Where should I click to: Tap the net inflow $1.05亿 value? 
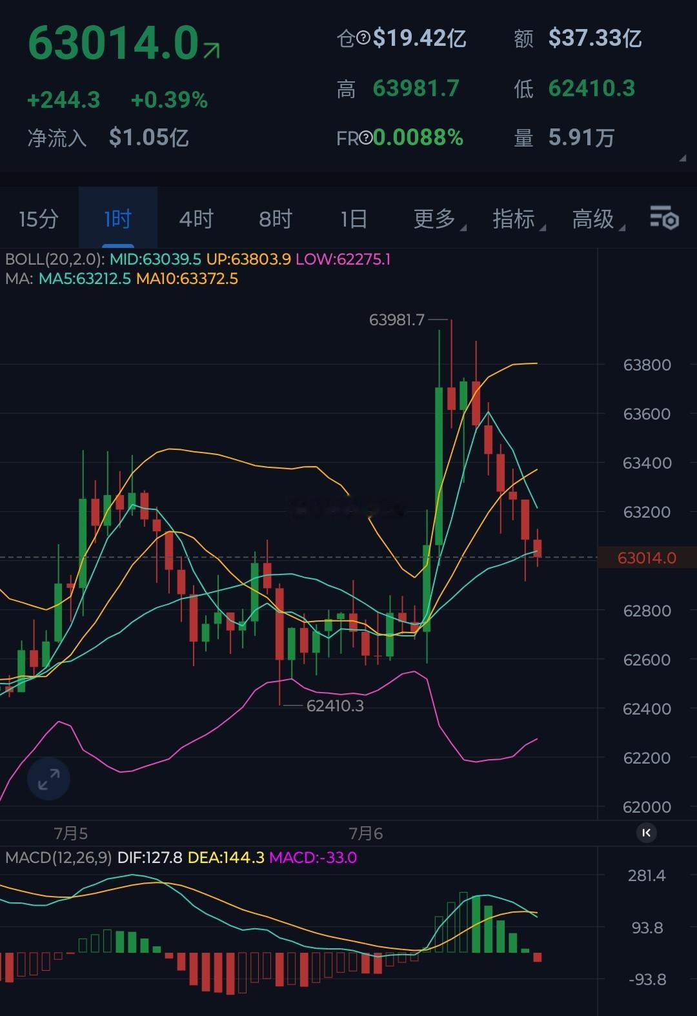pos(149,137)
